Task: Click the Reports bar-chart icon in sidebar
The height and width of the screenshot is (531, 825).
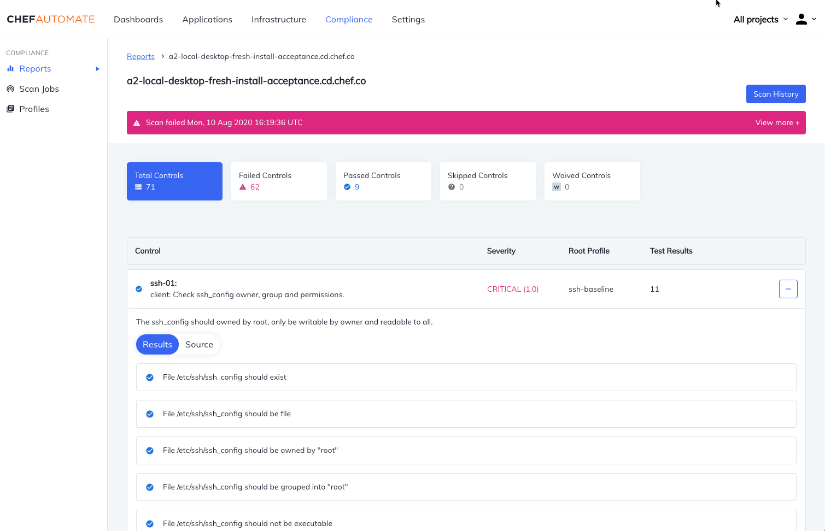Action: click(10, 68)
